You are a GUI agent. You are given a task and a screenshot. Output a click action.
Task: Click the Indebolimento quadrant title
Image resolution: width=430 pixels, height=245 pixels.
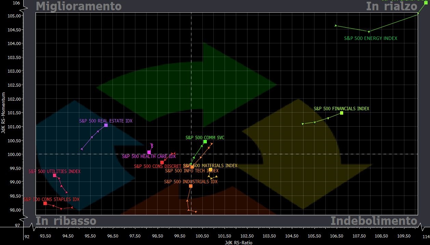(374, 221)
